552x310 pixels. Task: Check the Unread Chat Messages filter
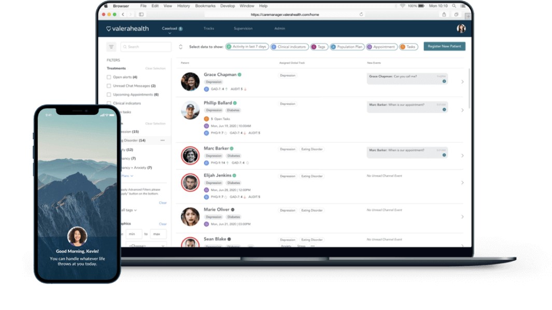click(x=109, y=86)
